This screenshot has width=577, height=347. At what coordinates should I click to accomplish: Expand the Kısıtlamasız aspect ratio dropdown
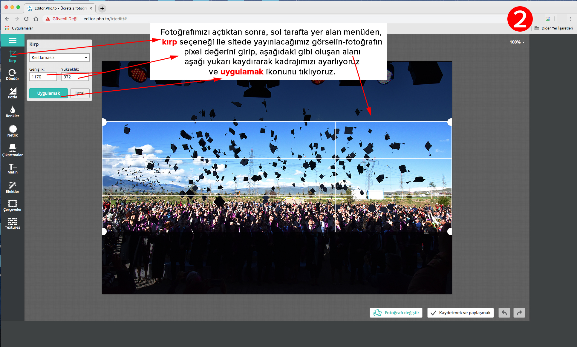[x=59, y=58]
